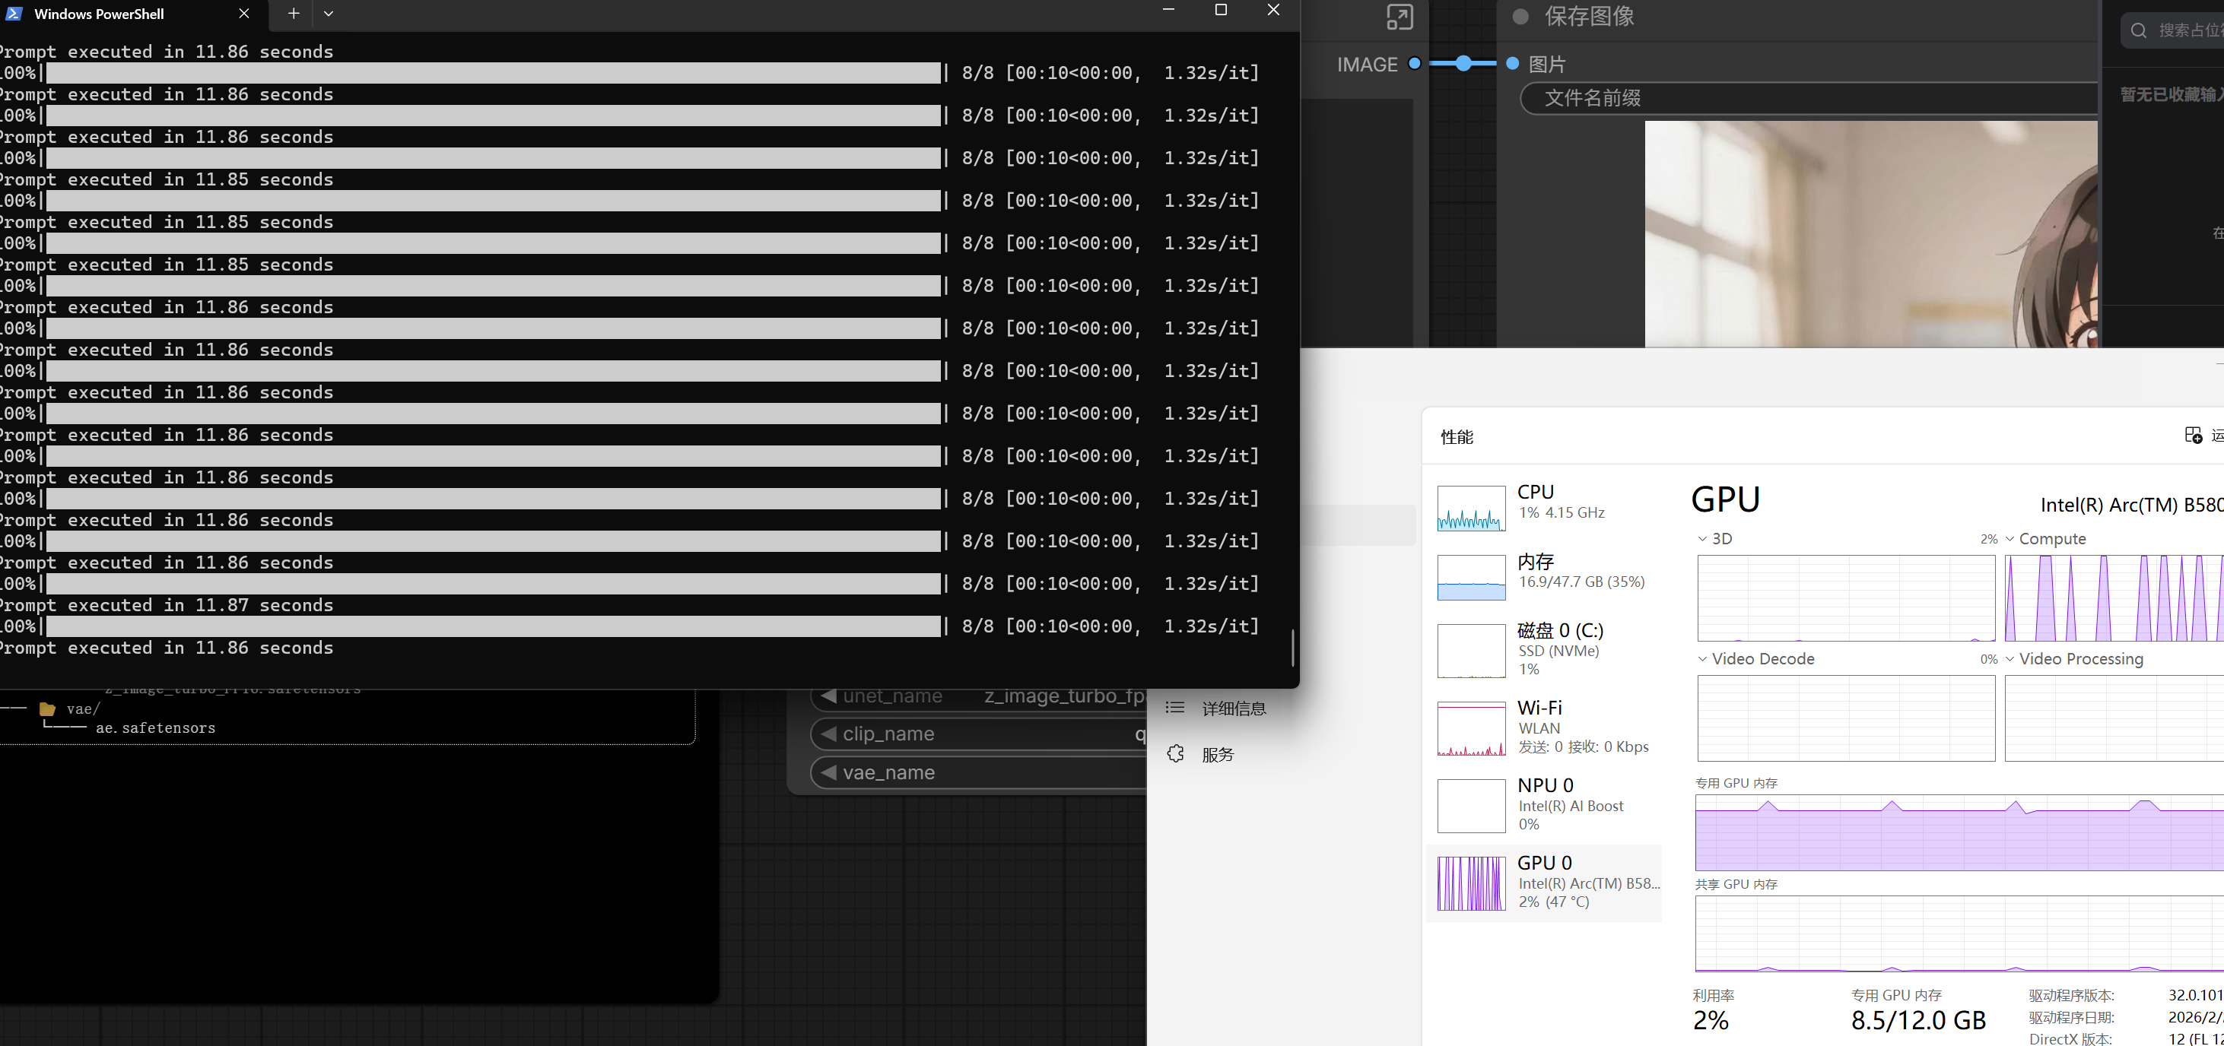Screen dimensions: 2224x1046
Task: Click the link midpoint dot between nodes
Action: [1463, 63]
